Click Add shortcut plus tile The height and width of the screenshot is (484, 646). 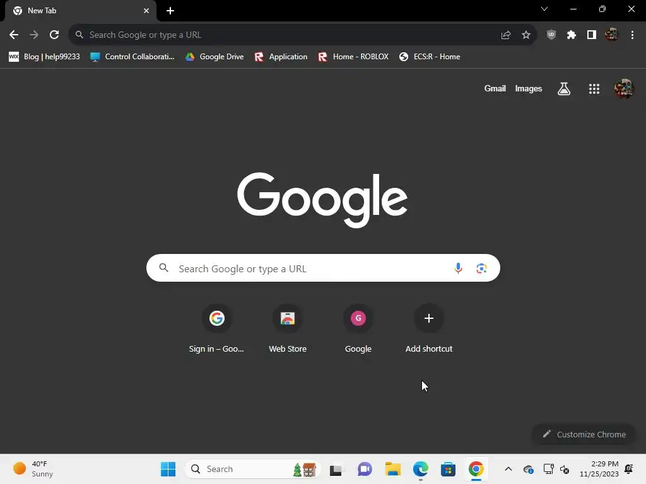click(x=429, y=329)
